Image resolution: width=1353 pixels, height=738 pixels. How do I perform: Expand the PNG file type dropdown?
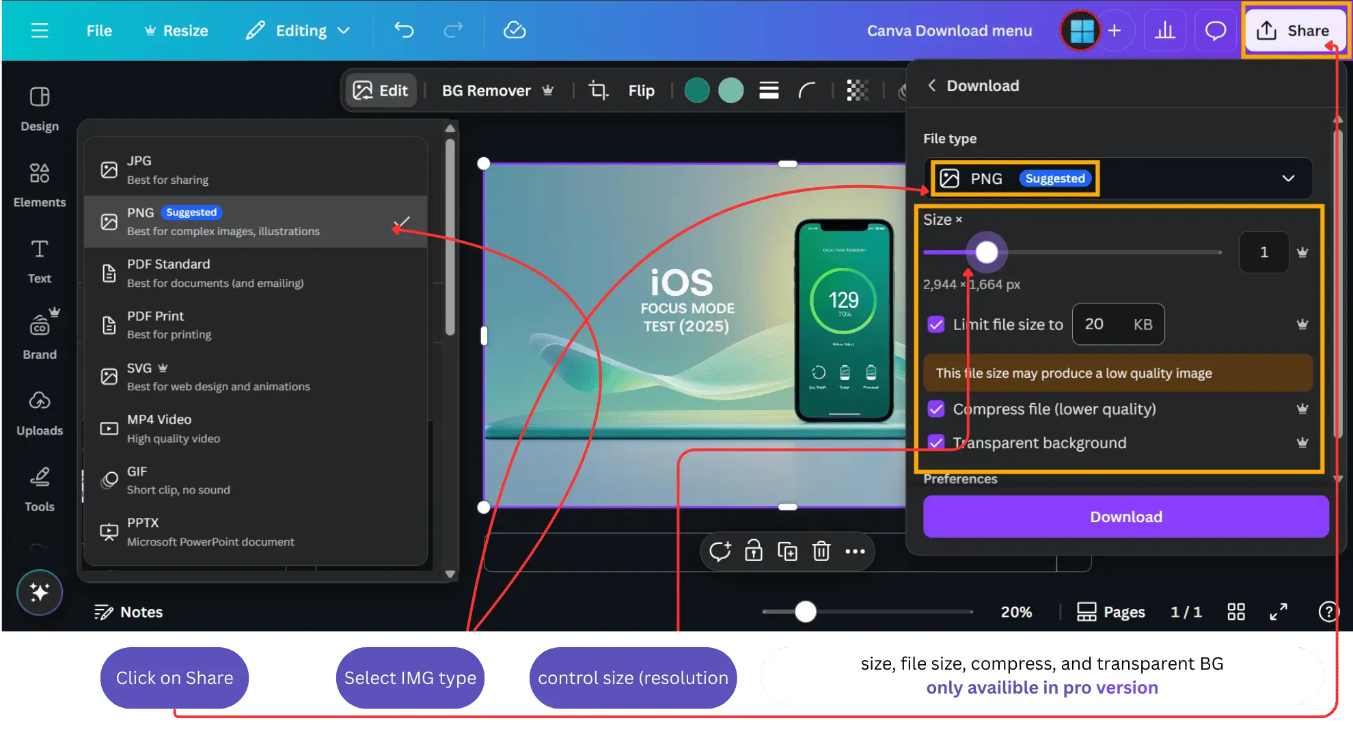pos(1118,178)
